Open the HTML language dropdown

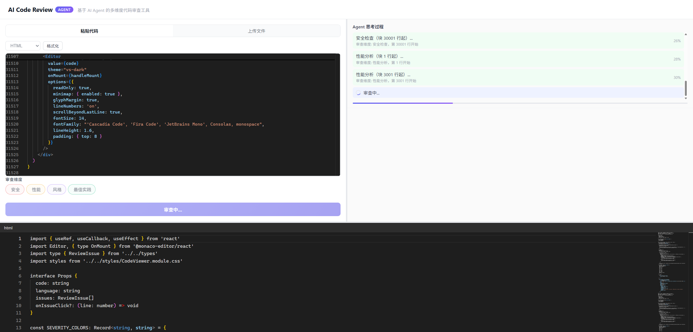[23, 46]
